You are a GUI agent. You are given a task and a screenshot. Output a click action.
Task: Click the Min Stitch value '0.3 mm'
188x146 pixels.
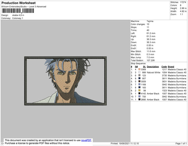pos(150,54)
